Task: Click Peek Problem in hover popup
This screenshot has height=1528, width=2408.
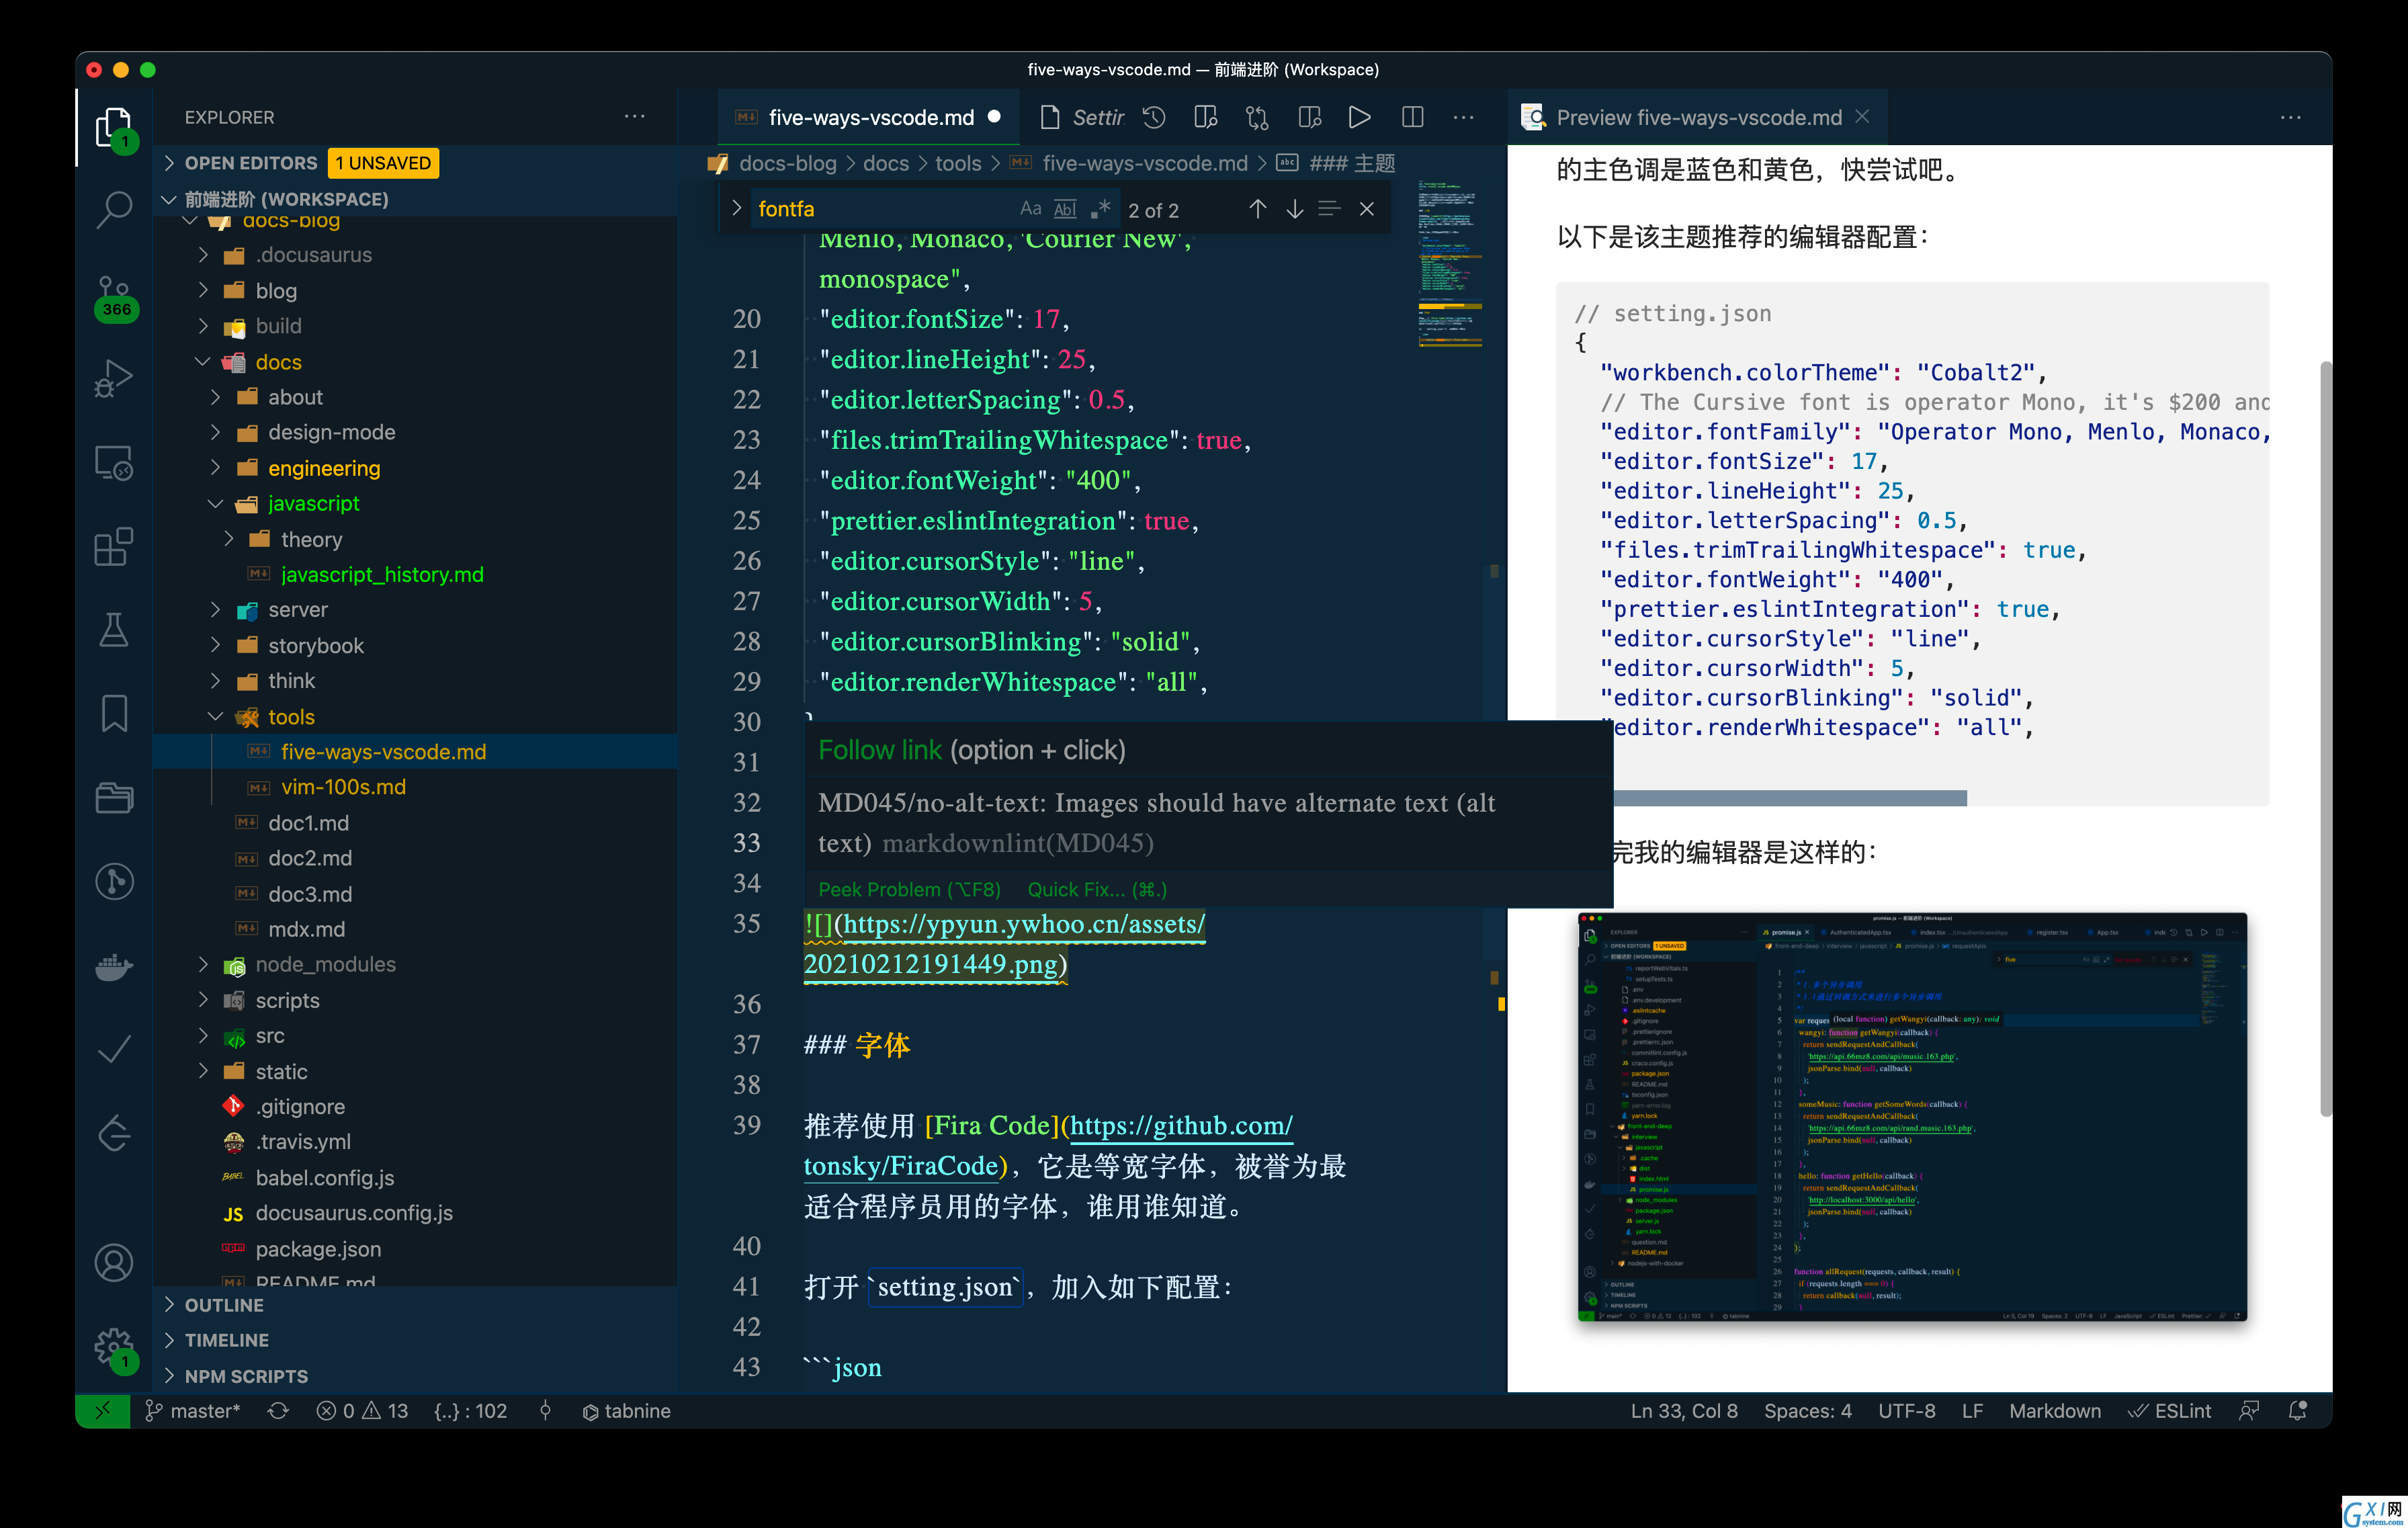Action: (x=909, y=889)
